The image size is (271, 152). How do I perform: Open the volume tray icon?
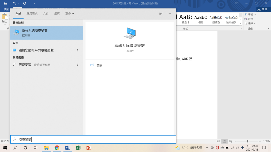237,148
